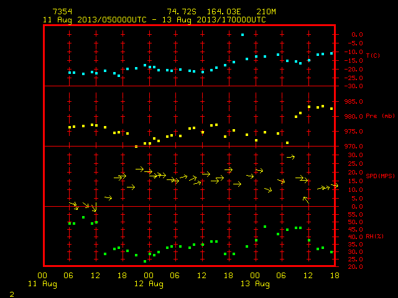398x298 pixels.
Task: Click the 210M elevation label
Action: (266, 12)
